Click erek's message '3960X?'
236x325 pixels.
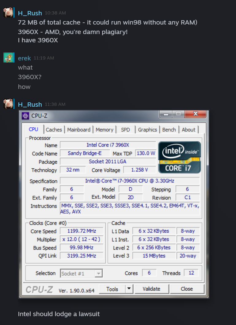[30, 77]
